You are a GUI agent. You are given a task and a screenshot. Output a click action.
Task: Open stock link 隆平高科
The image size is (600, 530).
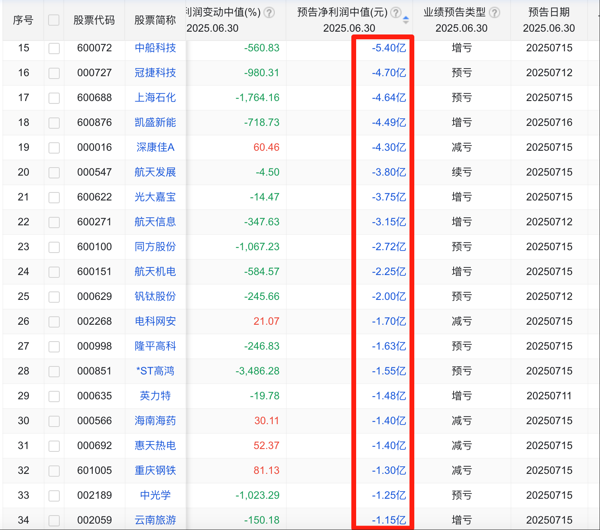155,346
